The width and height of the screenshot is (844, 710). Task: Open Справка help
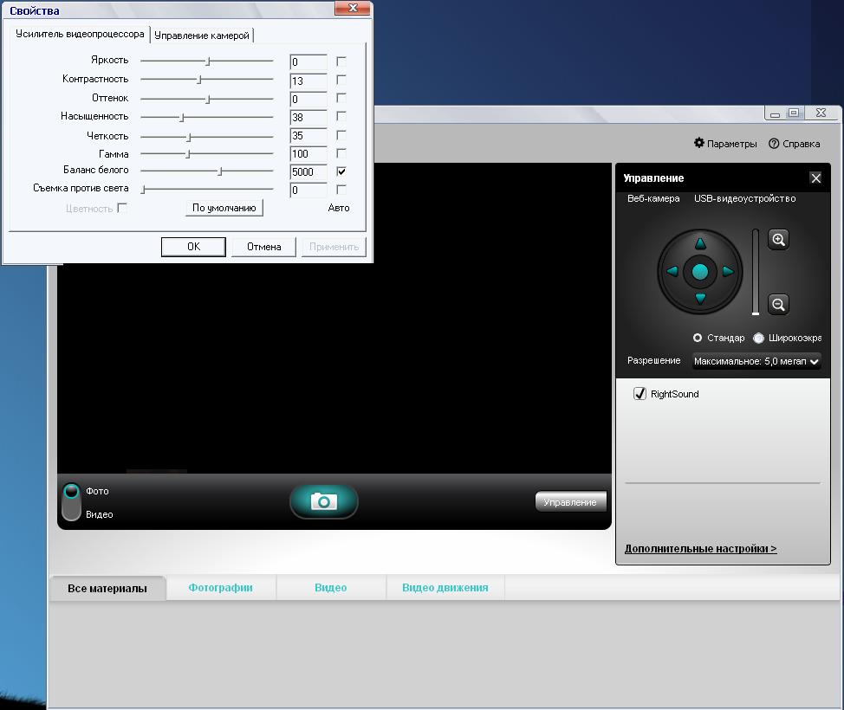pos(794,144)
